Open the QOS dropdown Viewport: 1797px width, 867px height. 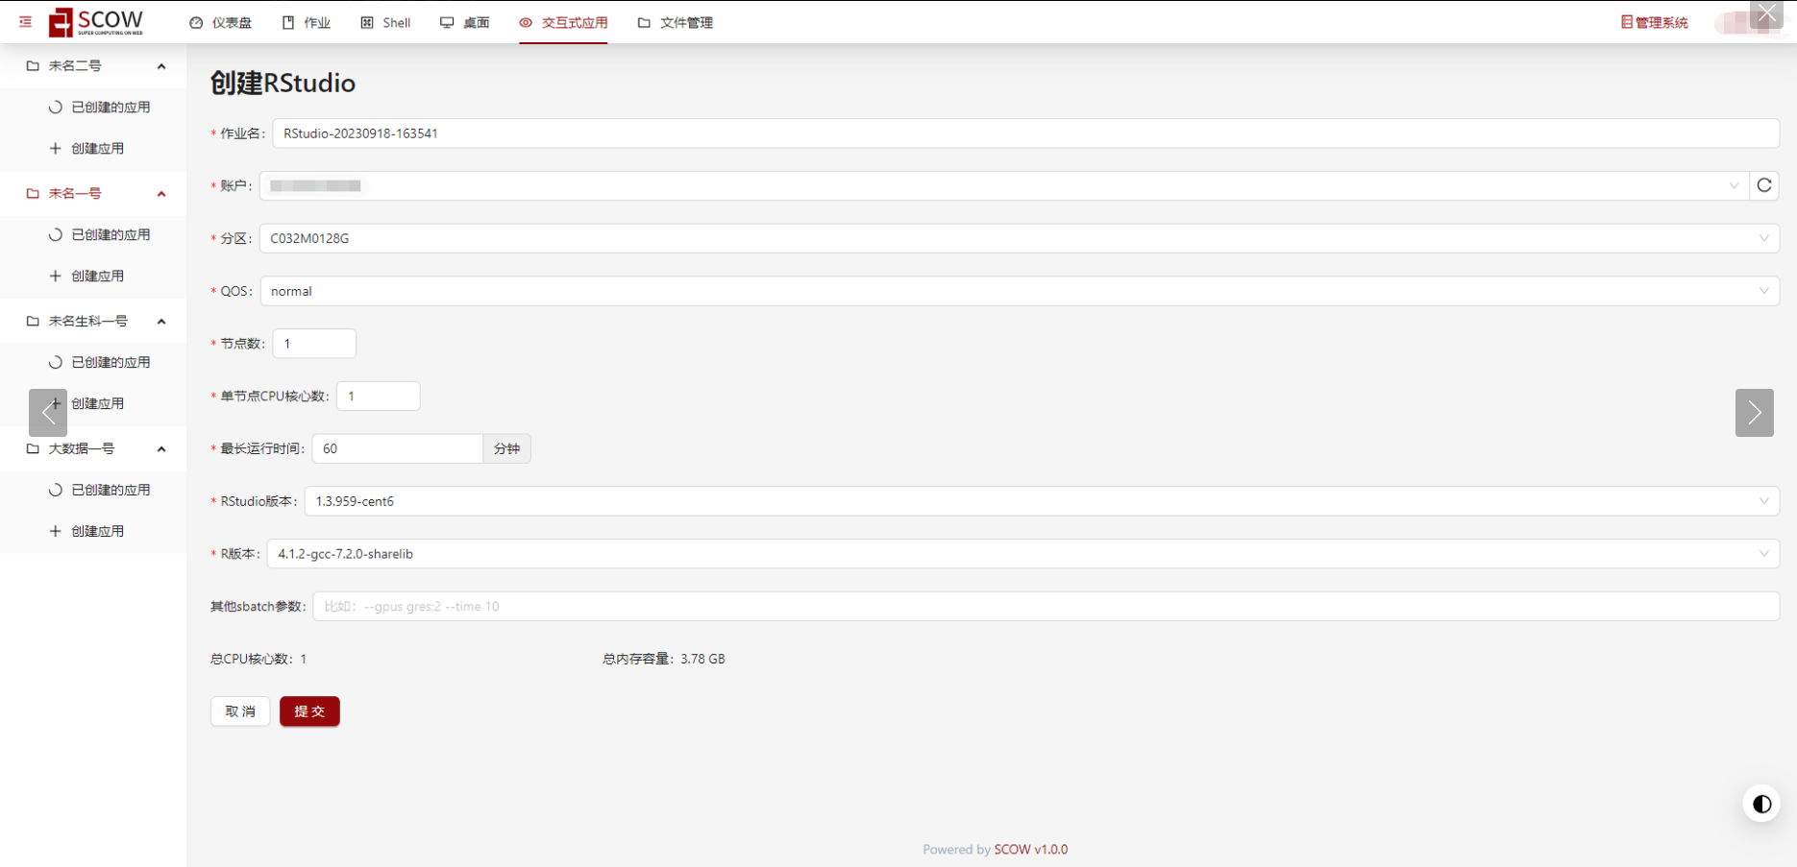tap(1020, 291)
